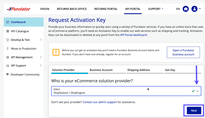
Task: Click the API Support headset icon
Action: 8,66
